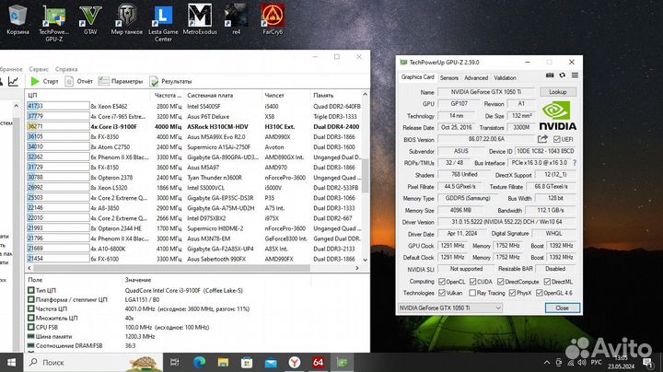Toggle the OpenGL 4.6 checkbox

(539, 293)
